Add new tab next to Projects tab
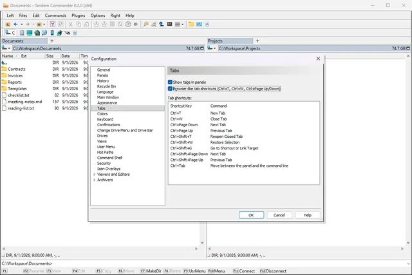The image size is (412, 275). [x=257, y=41]
